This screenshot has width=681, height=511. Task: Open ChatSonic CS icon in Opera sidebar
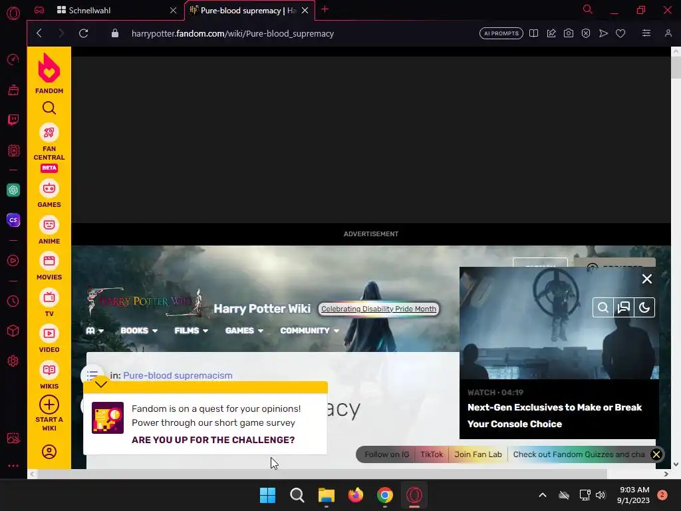point(13,220)
